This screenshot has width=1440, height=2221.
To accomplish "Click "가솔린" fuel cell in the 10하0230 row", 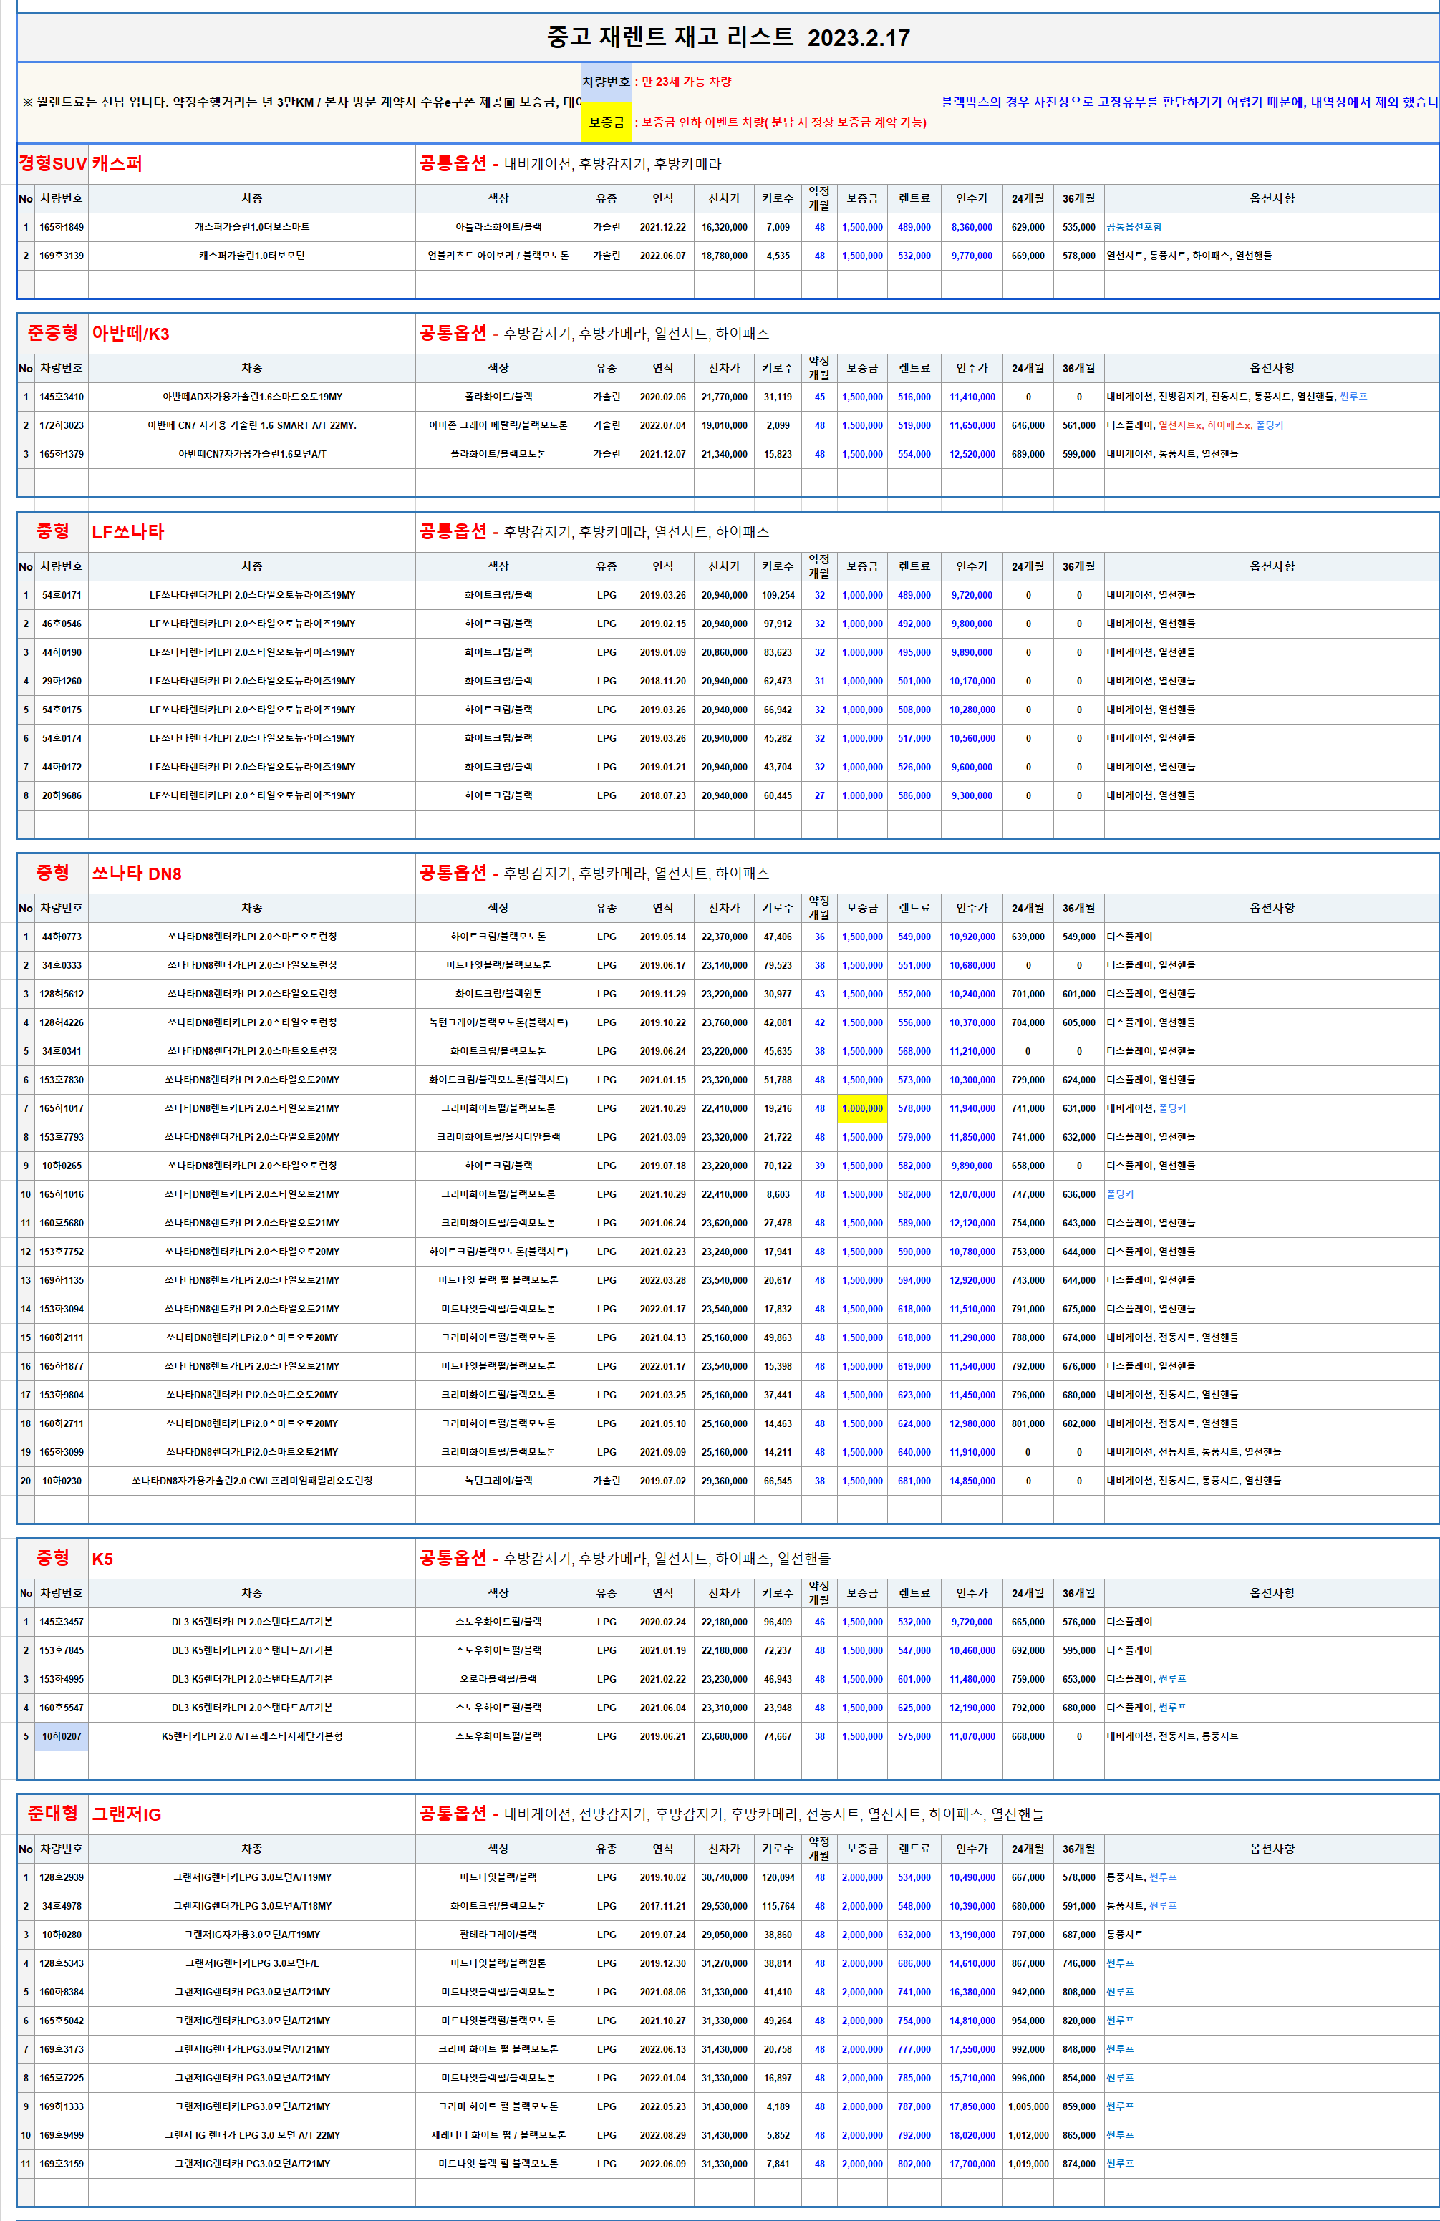I will pyautogui.click(x=607, y=1481).
